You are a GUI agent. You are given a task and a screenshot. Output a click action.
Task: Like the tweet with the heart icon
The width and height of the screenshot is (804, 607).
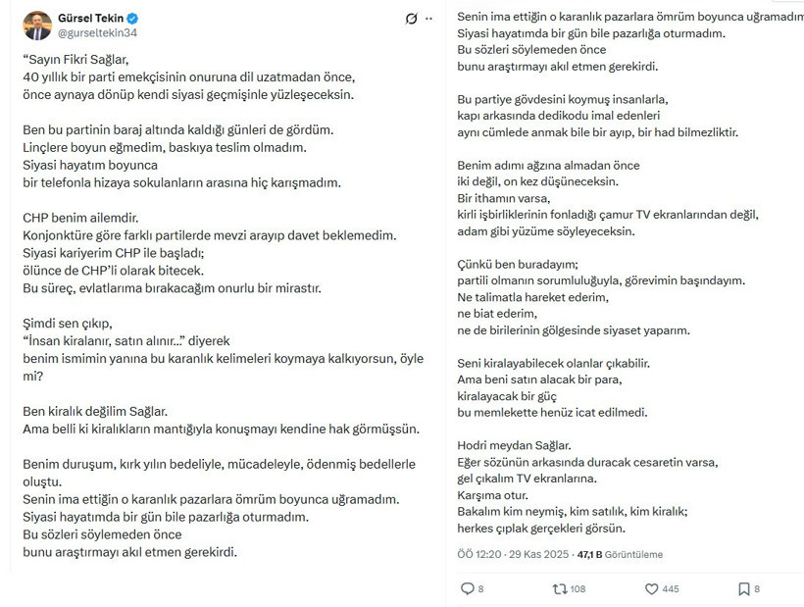[651, 589]
